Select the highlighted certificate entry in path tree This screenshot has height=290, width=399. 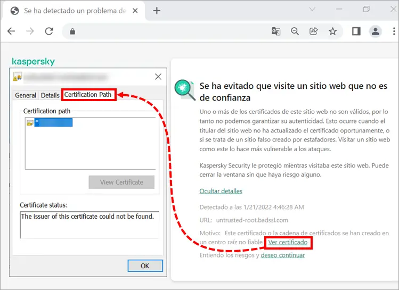point(53,122)
